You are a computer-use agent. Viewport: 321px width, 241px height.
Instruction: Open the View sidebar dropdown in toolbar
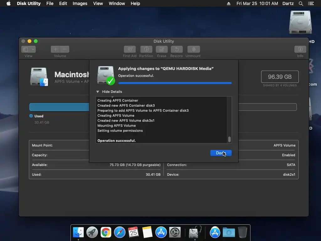pyautogui.click(x=29, y=49)
